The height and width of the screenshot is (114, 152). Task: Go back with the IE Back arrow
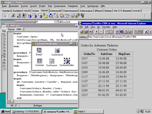point(97,32)
